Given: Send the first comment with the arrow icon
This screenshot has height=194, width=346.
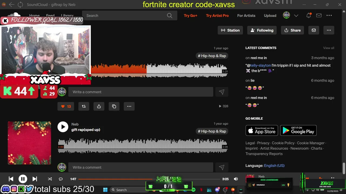Looking at the screenshot, I should [222, 92].
